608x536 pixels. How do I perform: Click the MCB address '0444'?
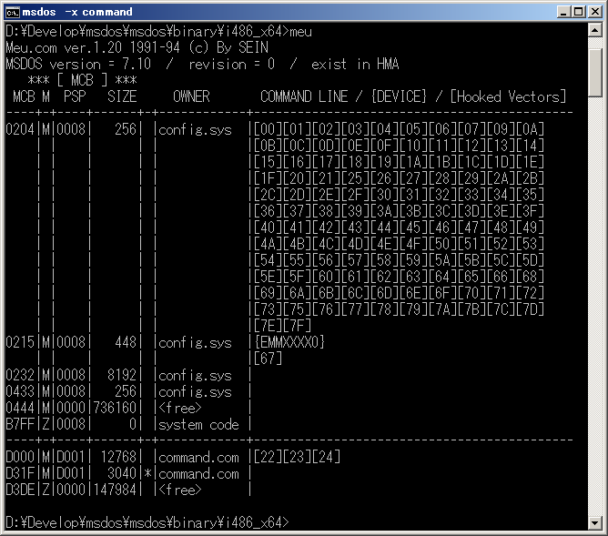(x=20, y=408)
